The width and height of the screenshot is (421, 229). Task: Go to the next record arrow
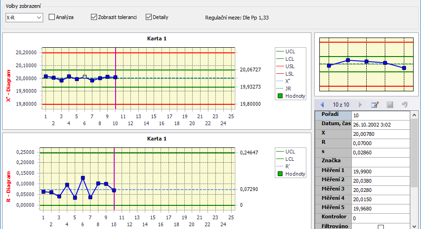360,105
